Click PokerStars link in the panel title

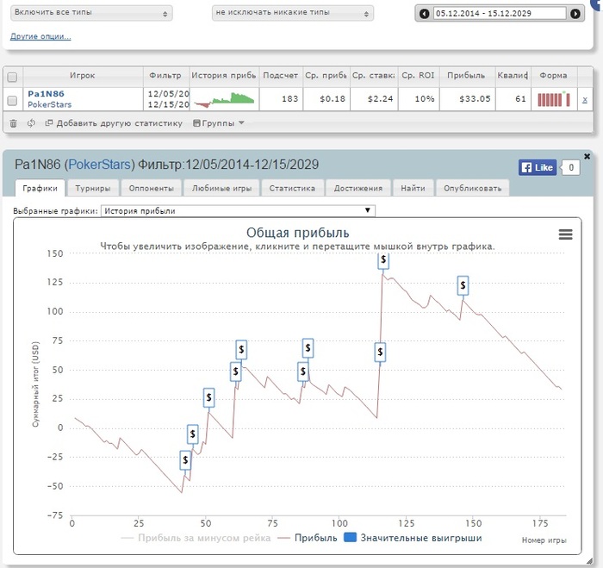[100, 165]
